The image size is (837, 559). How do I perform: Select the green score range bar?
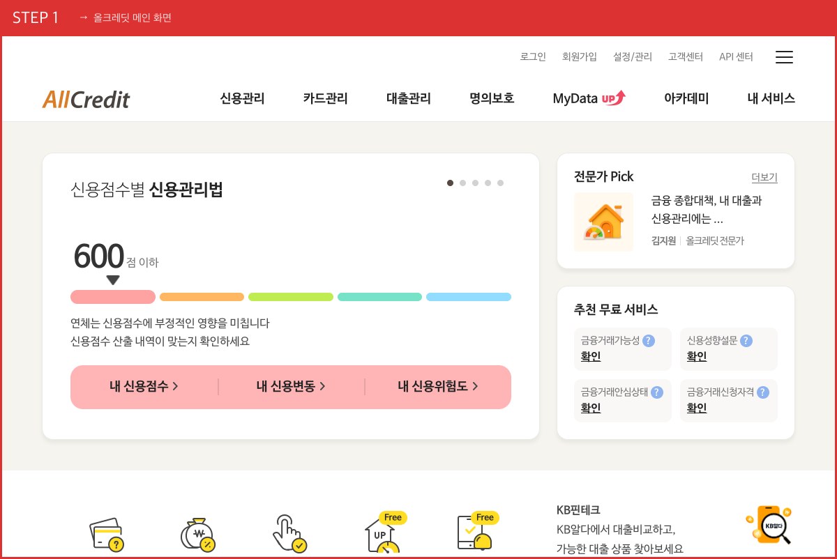coord(291,297)
